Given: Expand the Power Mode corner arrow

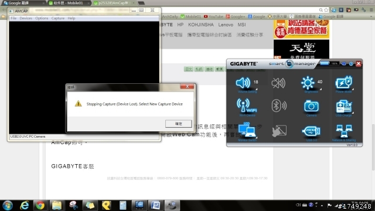Looking at the screenshot, I should pyautogui.click(x=353, y=89).
